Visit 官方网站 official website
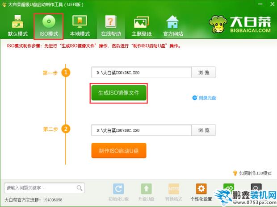The width and height of the screenshot is (277, 207). (x=173, y=26)
